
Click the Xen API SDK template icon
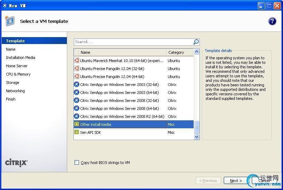coord(77,132)
